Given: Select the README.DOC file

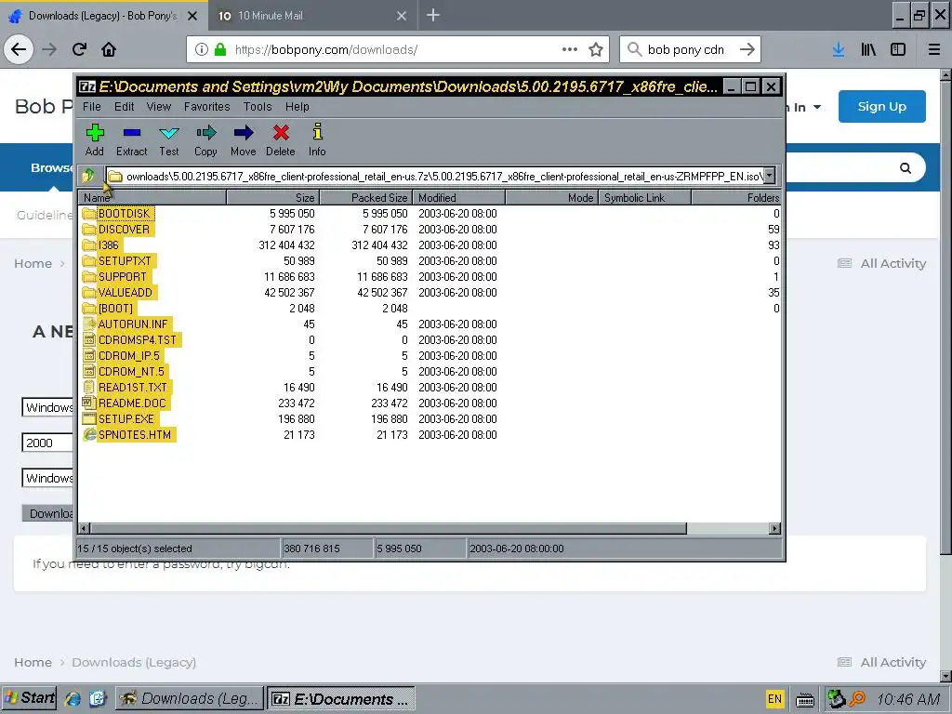Looking at the screenshot, I should coord(132,403).
